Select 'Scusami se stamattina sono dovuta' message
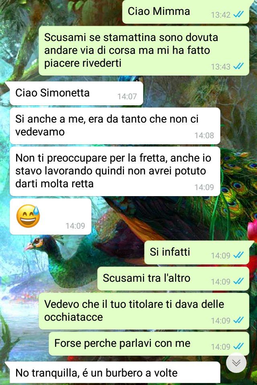Viewport: 257px width, 385px height. (x=144, y=51)
